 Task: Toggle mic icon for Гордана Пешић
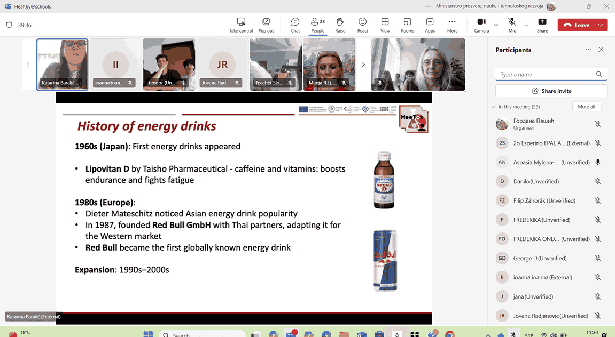tap(598, 124)
